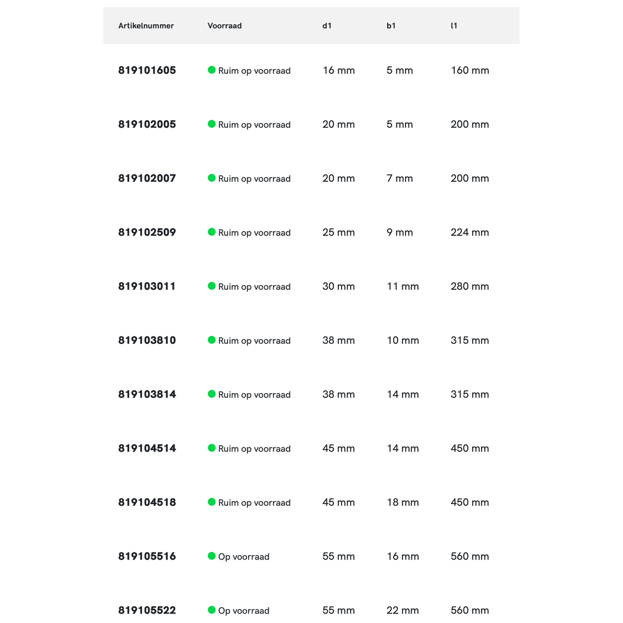
Task: Select article number 819103814
Action: click(147, 394)
